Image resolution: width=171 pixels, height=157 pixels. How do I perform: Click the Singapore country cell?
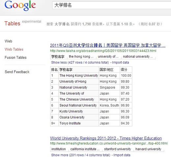click(109, 87)
